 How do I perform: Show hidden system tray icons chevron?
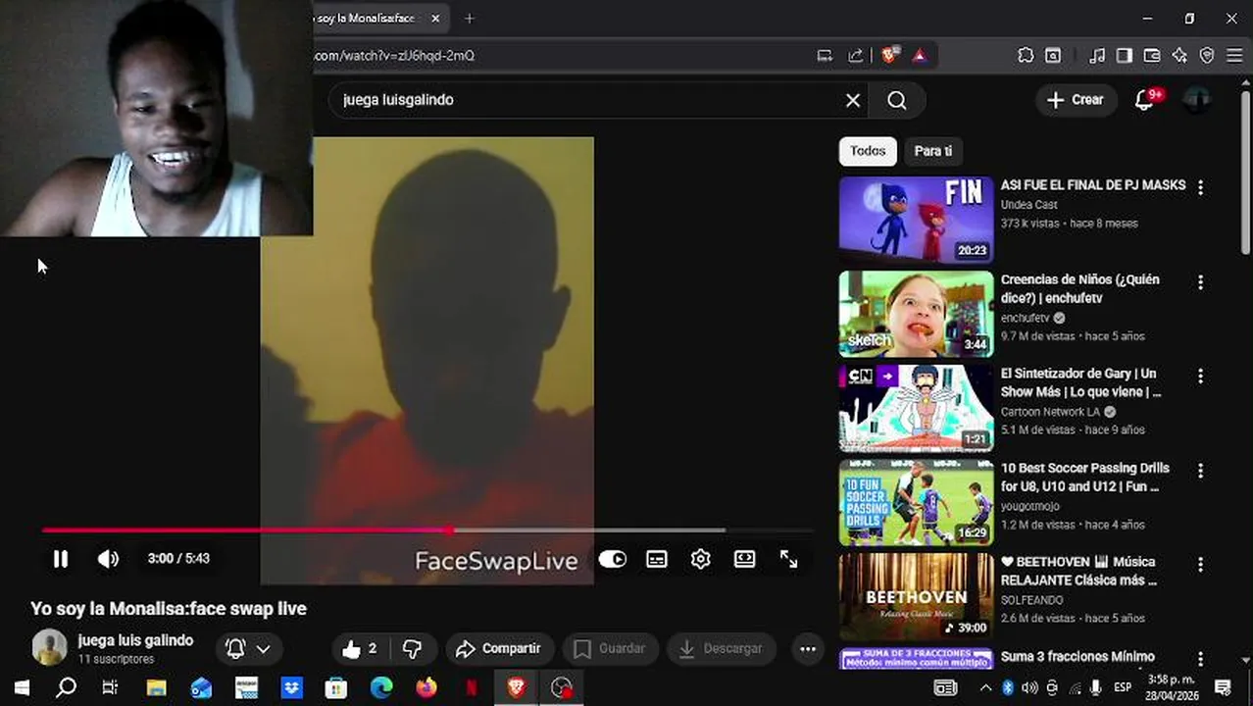coord(985,688)
